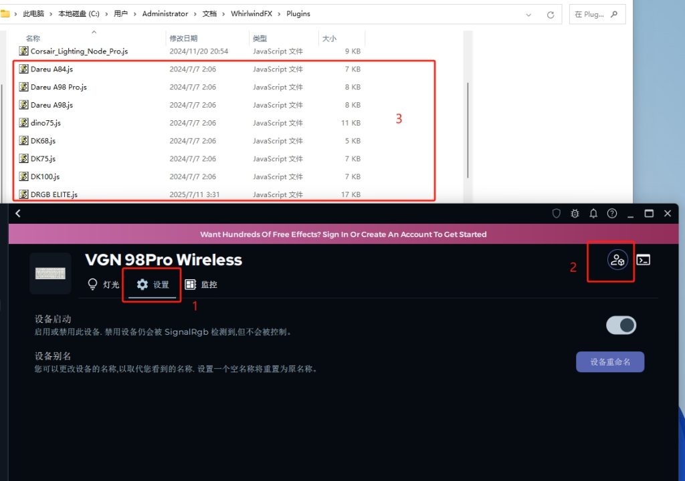Screen dimensions: 685x481
Task: Click the folder icon in the address bar
Action: coord(5,14)
